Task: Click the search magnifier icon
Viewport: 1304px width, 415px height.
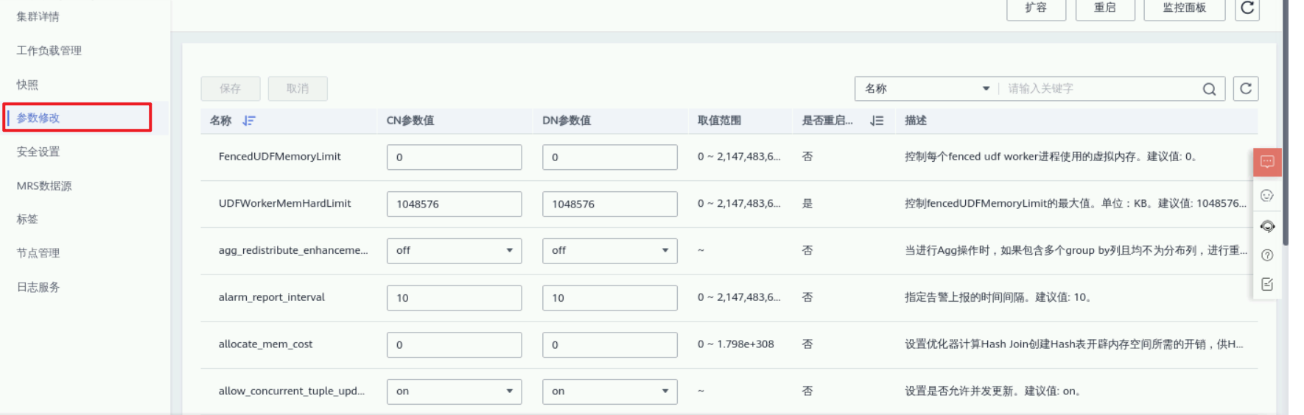Action: (x=1209, y=89)
